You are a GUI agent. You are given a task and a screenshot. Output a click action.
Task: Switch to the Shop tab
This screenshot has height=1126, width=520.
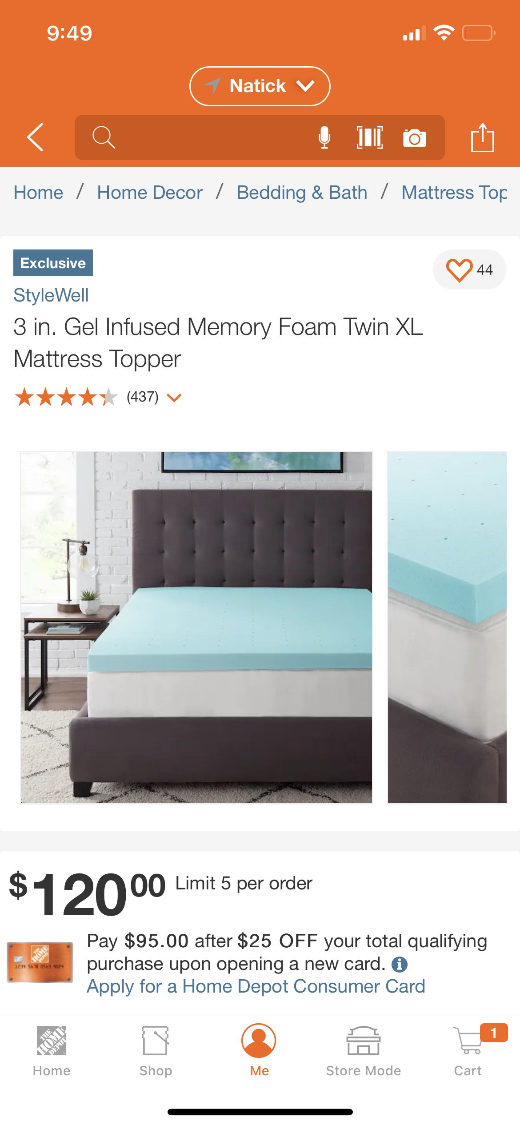click(x=156, y=1050)
